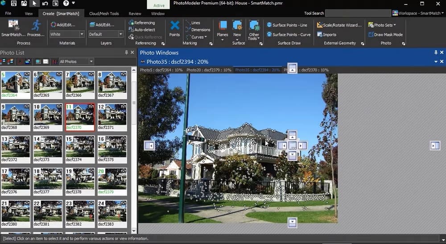446x244 pixels.
Task: Select the Points marking tool
Action: click(x=175, y=28)
